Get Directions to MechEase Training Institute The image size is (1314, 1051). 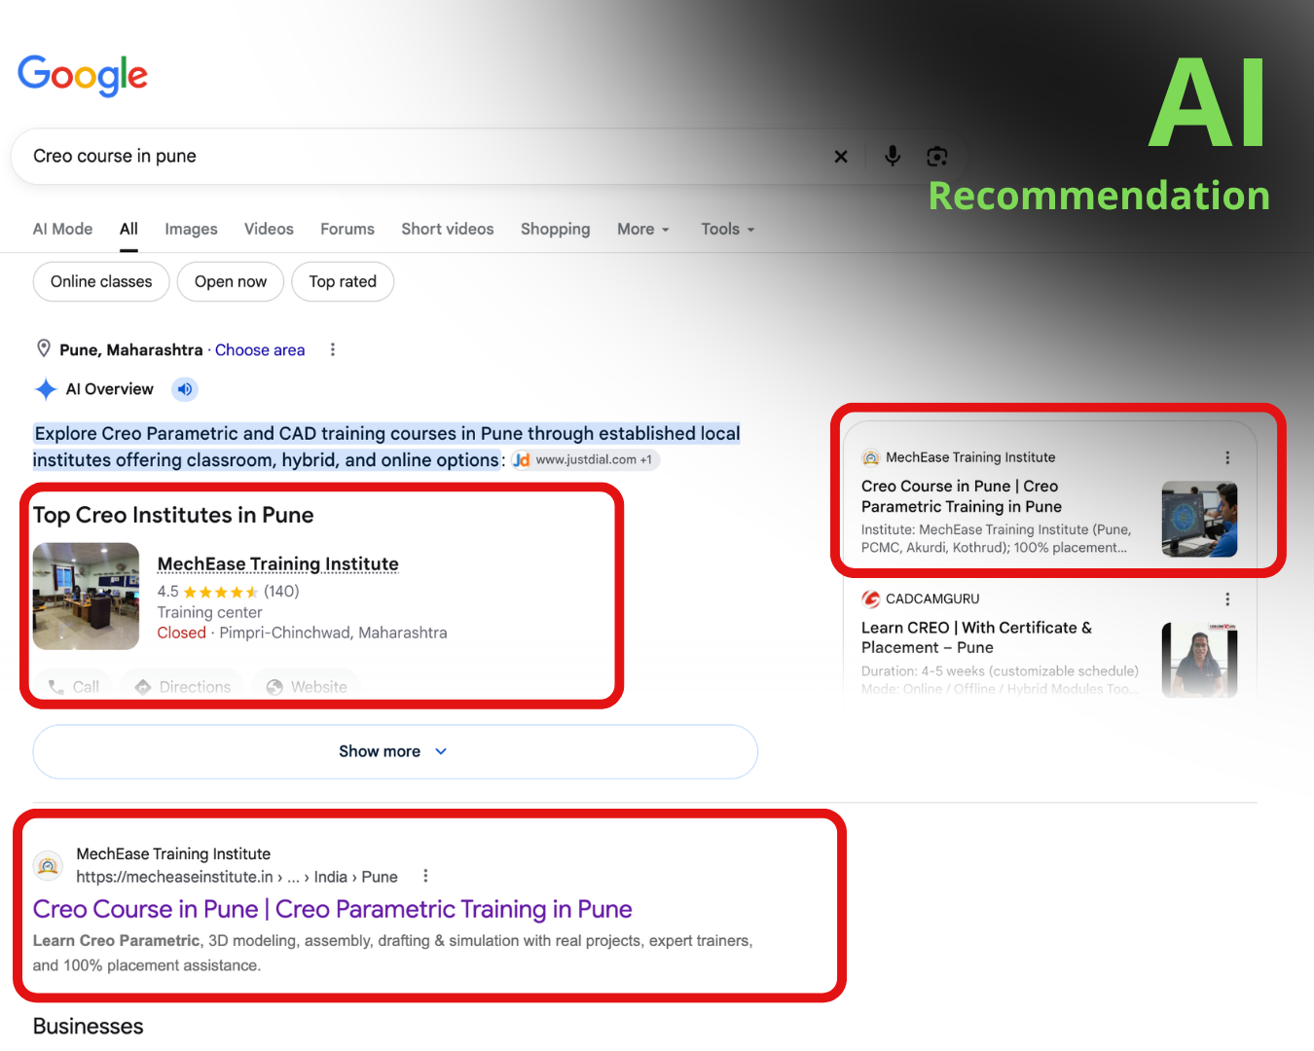point(182,686)
